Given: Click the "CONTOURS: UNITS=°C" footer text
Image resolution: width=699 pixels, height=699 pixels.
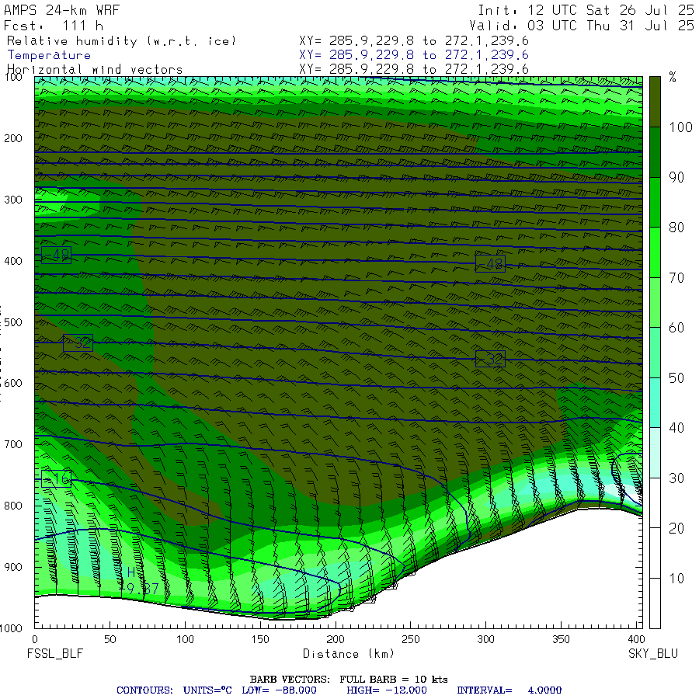Looking at the screenshot, I should coord(174,690).
